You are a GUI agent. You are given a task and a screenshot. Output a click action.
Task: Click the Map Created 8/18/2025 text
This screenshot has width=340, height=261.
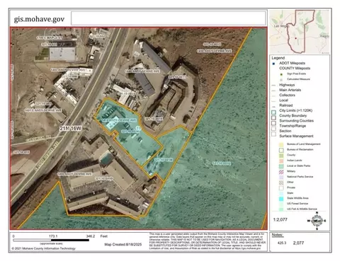[123, 245]
